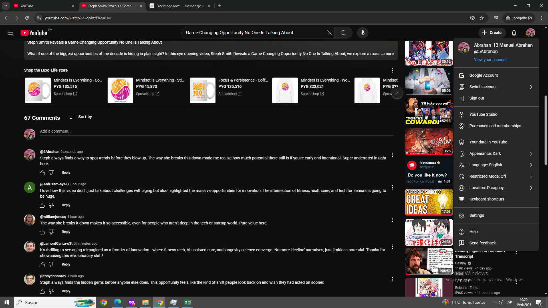Like the comment by @AnhTram-sy4iu

point(42,205)
